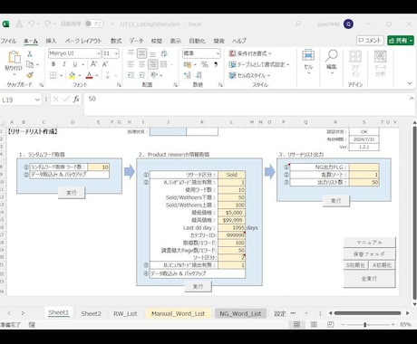Switch to the Help ribbon tab
Image resolution: width=417 pixels, height=344 pixels.
(x=239, y=41)
